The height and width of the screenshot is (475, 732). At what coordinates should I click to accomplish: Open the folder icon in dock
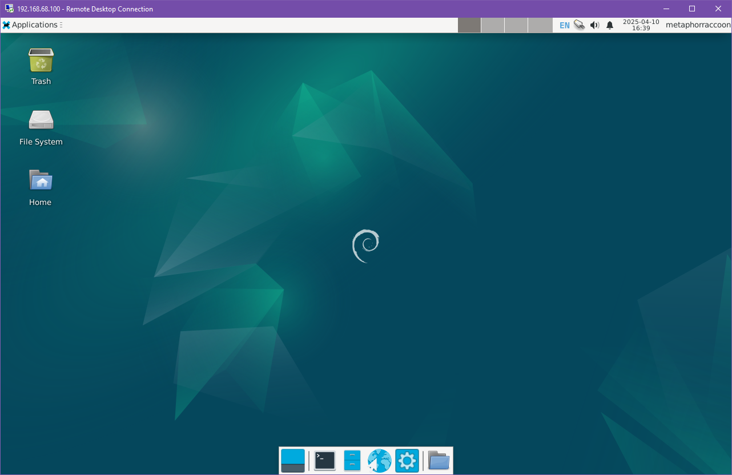click(439, 461)
